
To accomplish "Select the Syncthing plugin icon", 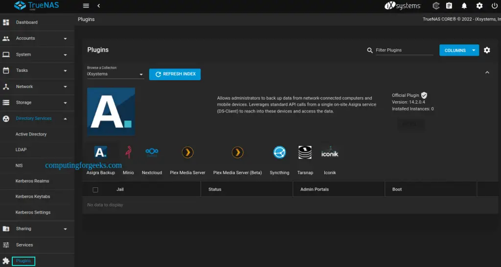I will click(279, 153).
